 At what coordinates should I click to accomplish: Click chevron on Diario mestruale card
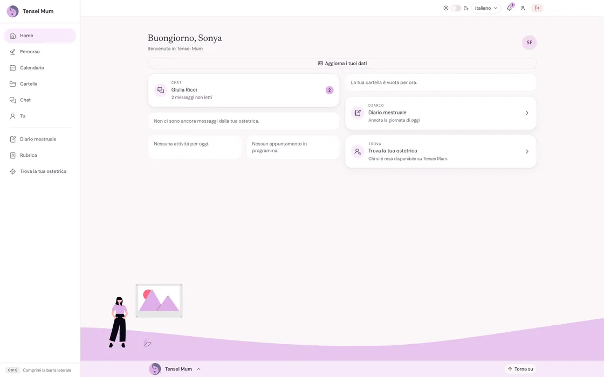click(527, 113)
